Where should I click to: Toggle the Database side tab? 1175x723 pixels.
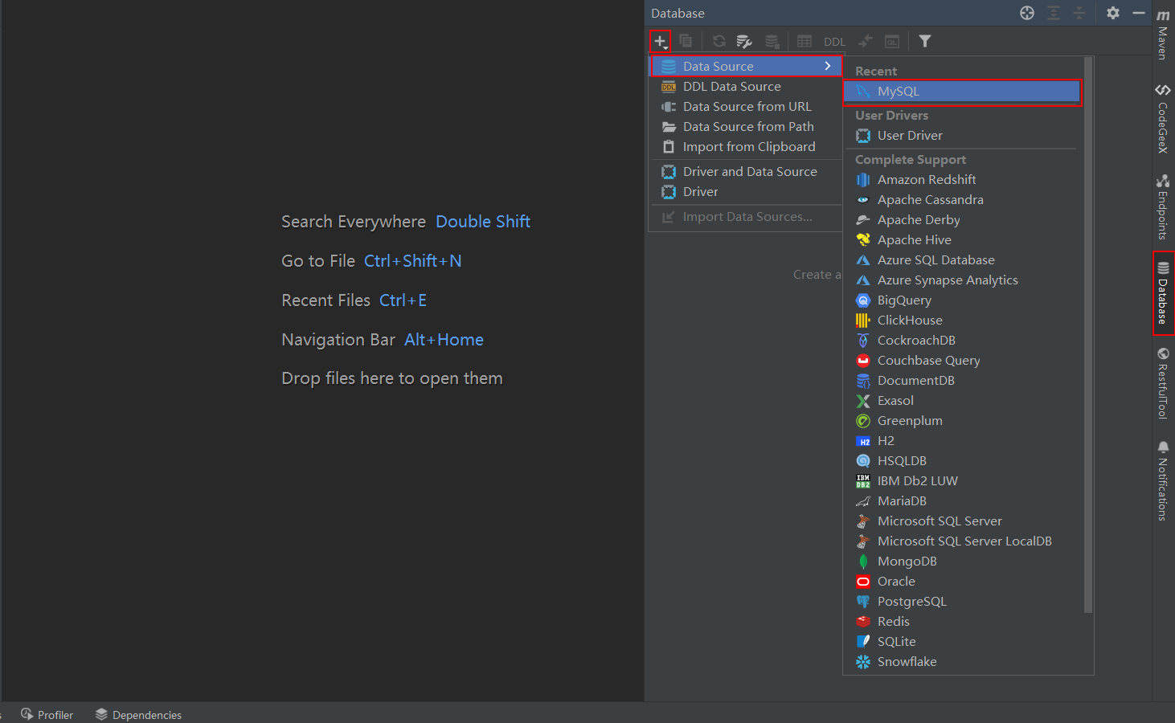[1163, 292]
